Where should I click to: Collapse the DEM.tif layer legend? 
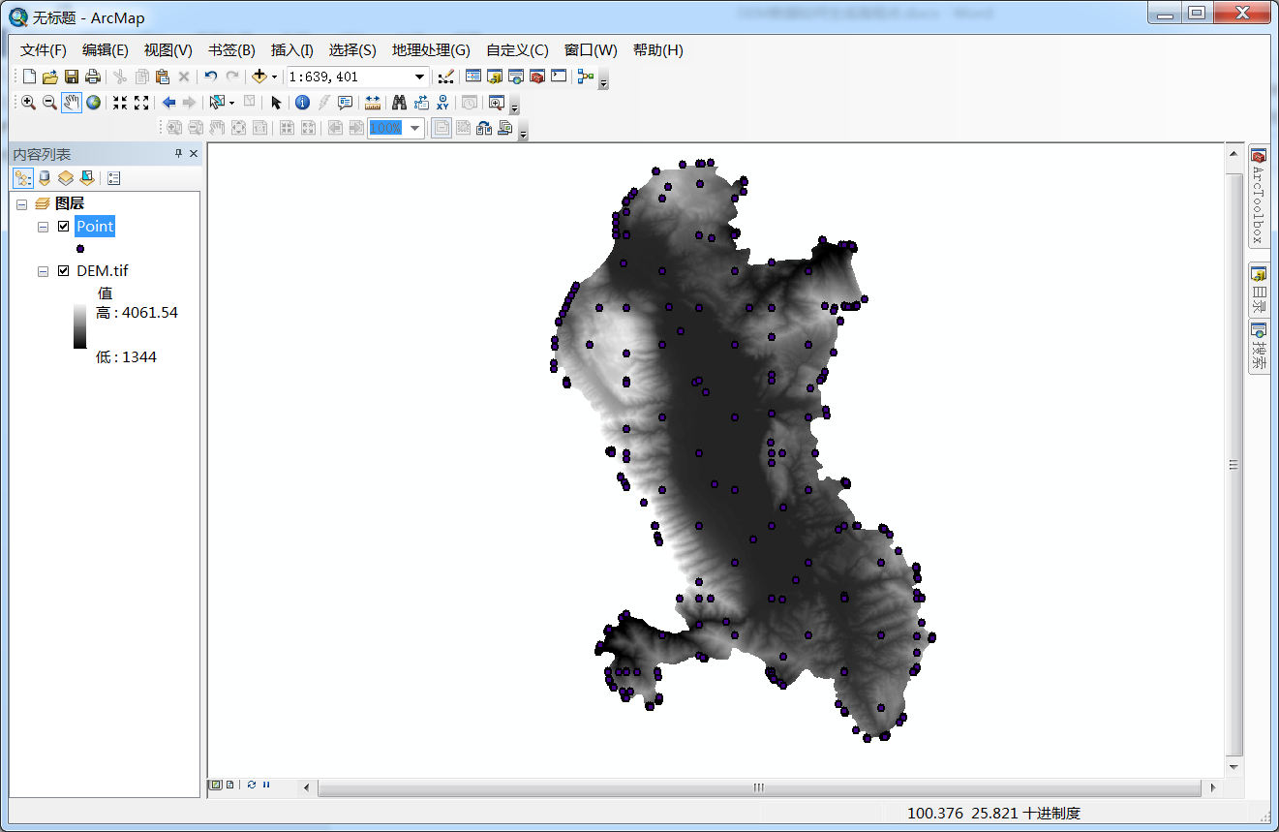43,271
